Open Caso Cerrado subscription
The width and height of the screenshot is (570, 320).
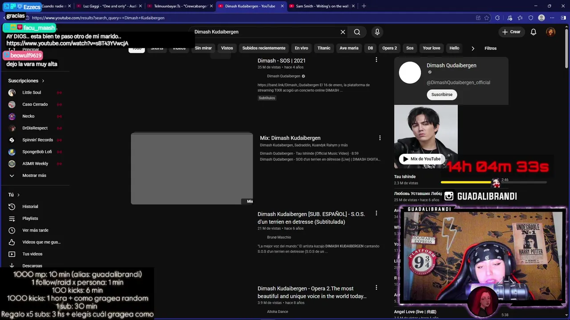click(35, 104)
